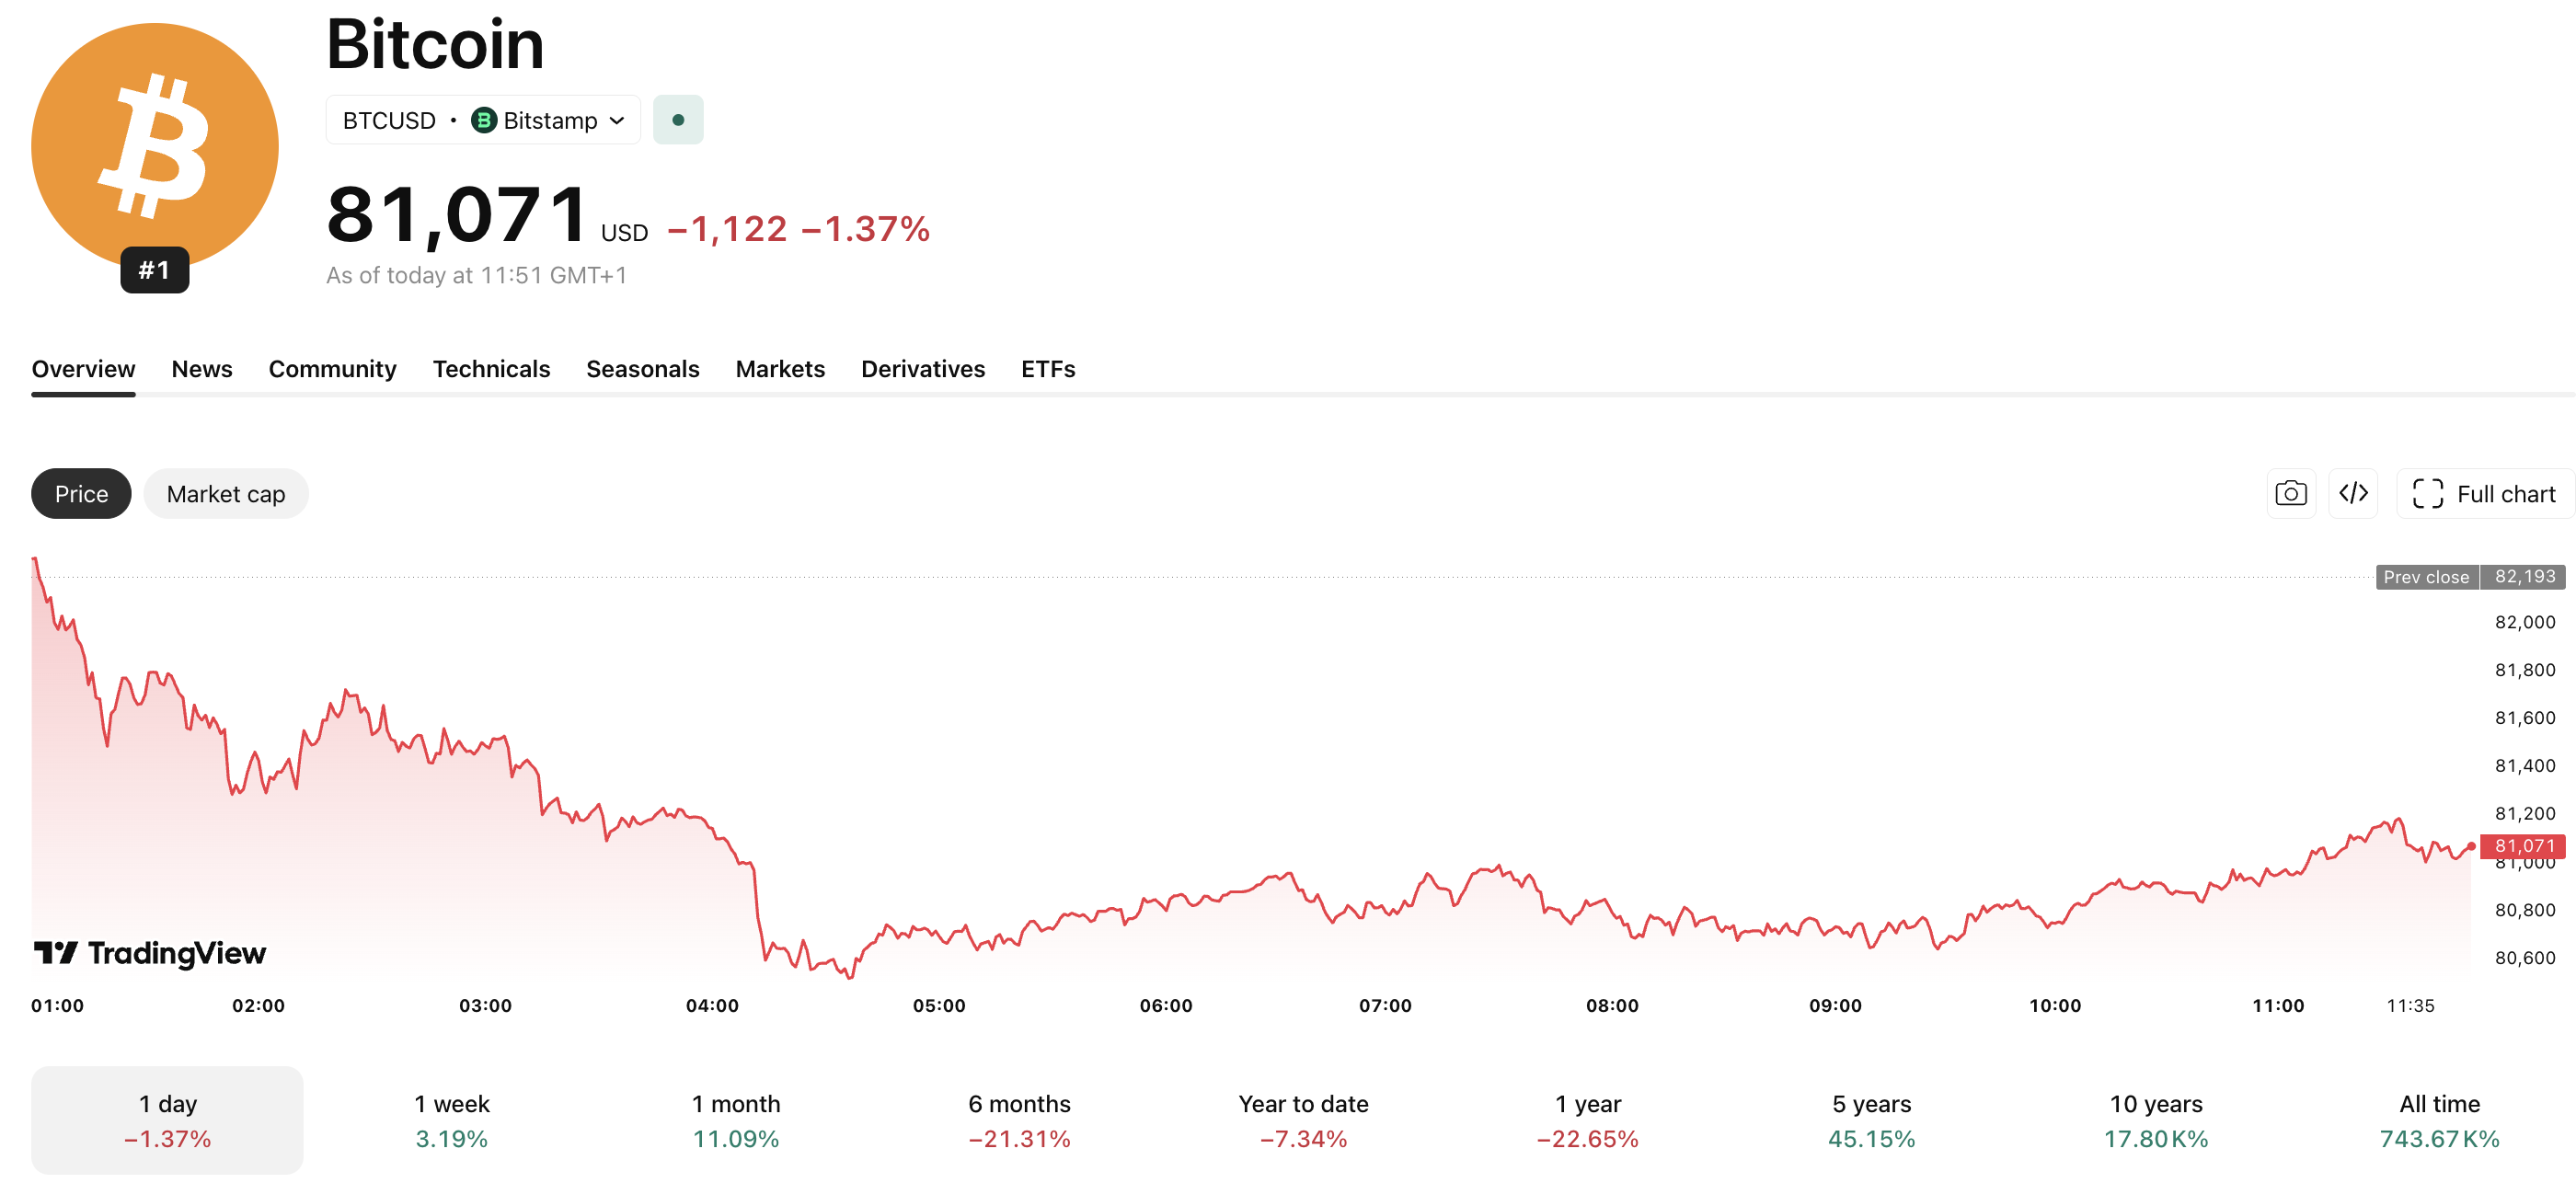The image size is (2576, 1183).
Task: Click the 04:00 time axis label
Action: (x=712, y=1005)
